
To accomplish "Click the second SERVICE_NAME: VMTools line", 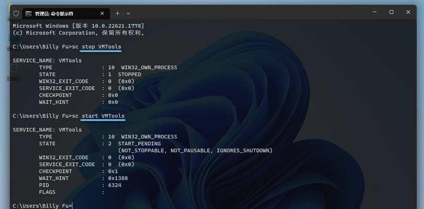I will click(47, 130).
